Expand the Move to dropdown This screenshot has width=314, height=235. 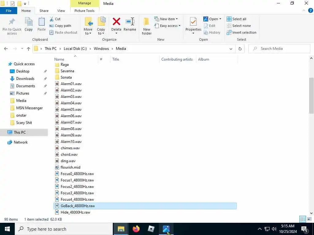point(88,32)
